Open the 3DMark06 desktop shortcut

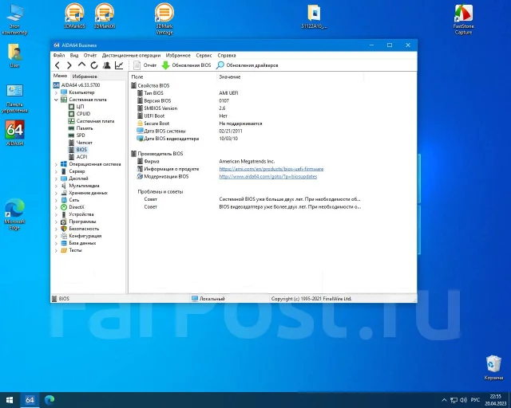coord(105,16)
